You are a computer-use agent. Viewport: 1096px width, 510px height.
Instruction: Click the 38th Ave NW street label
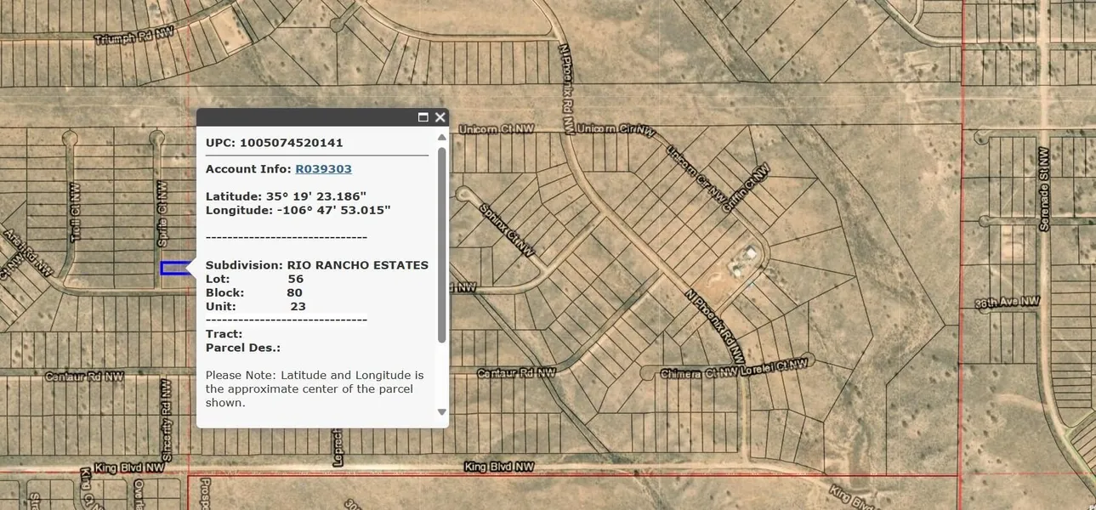click(1007, 302)
